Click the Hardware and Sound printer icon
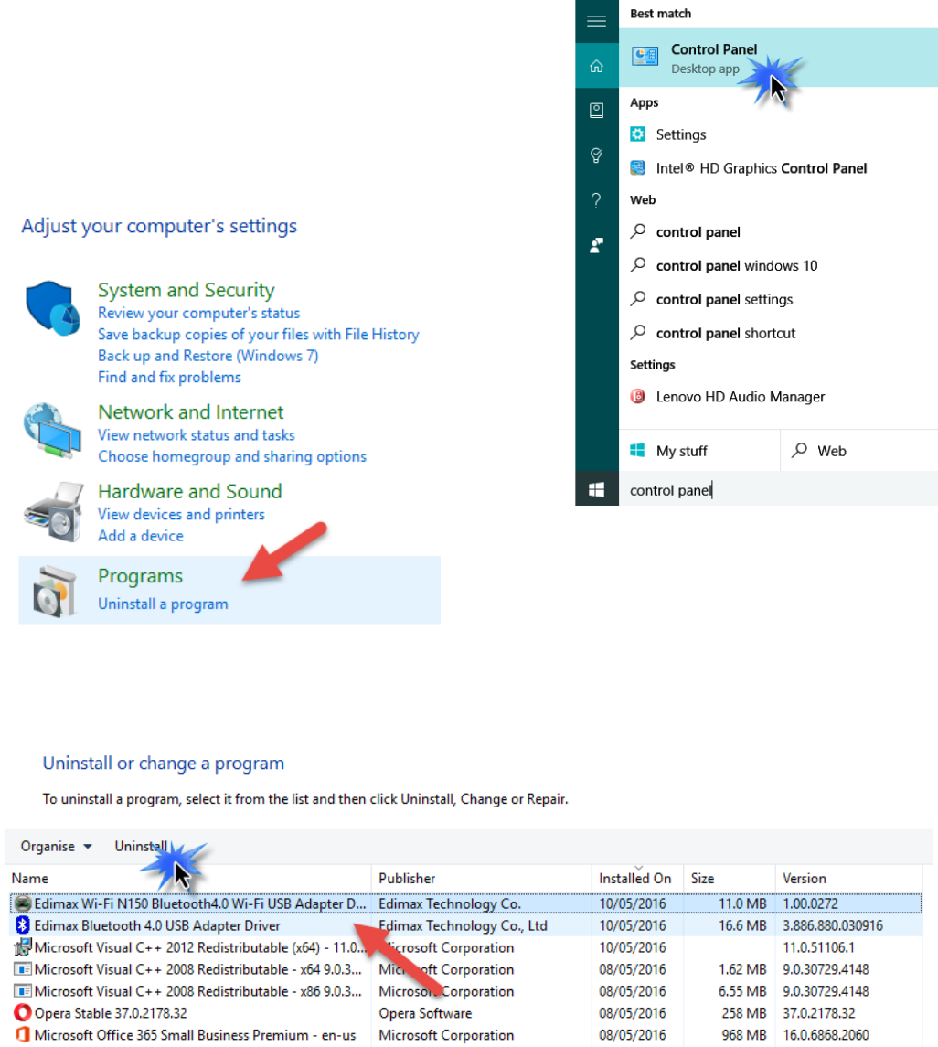This screenshot has width=938, height=1047. (x=53, y=511)
